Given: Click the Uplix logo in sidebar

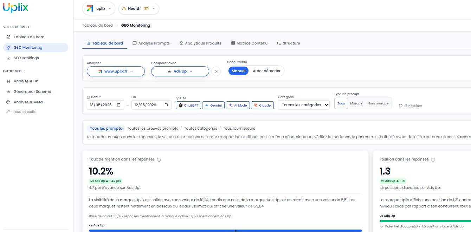Looking at the screenshot, I should (x=16, y=8).
